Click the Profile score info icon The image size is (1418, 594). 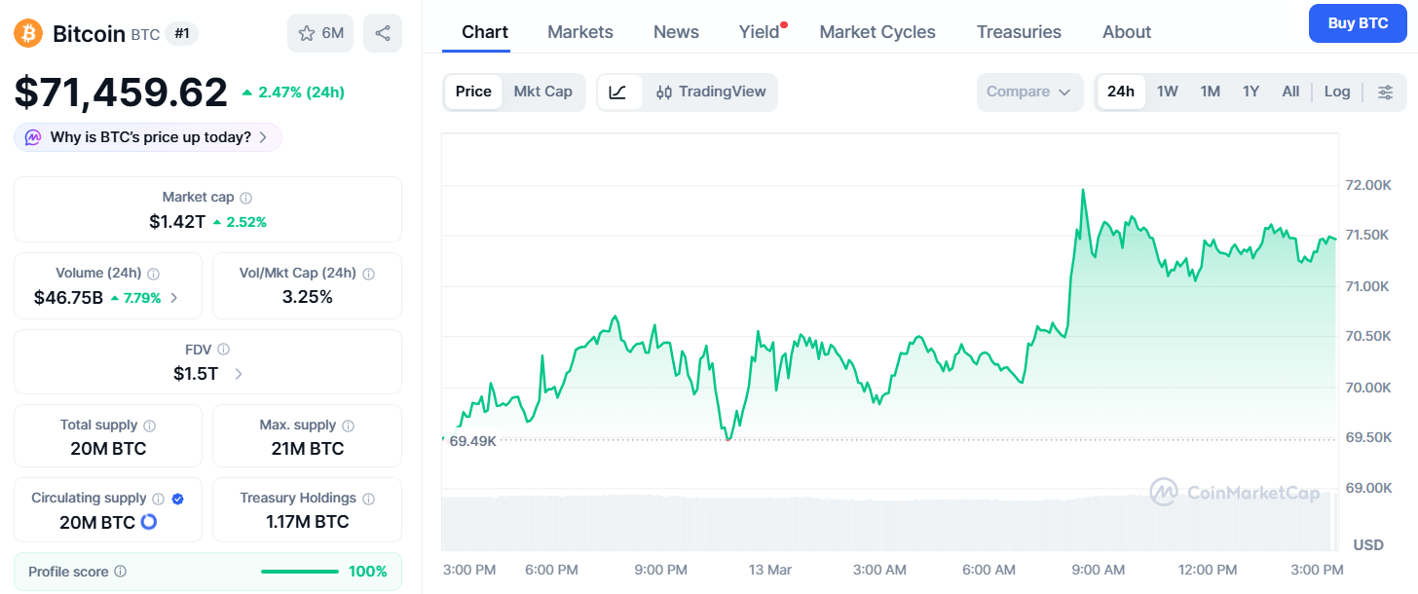coord(120,572)
